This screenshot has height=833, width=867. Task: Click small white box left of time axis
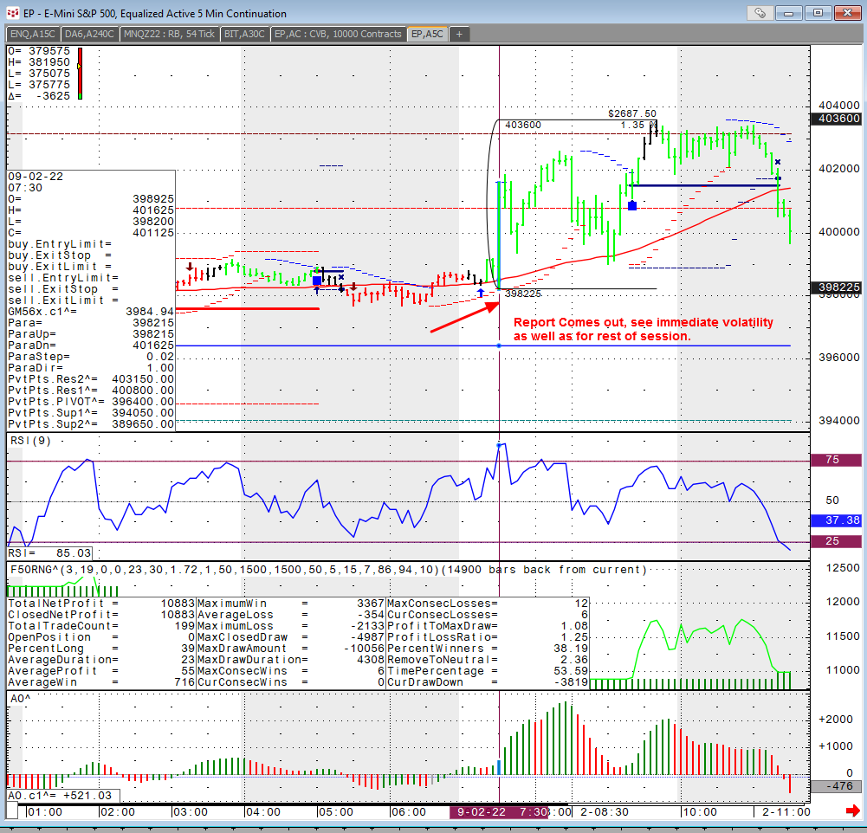click(x=14, y=811)
